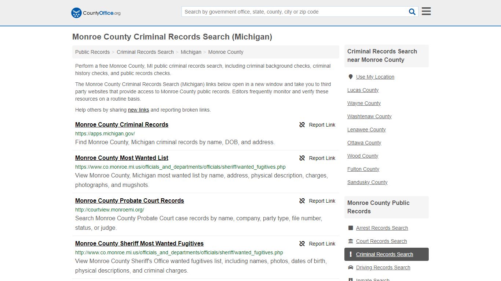Click broken-link icon for Monroe County Criminal Records
501x281 pixels.
click(302, 125)
